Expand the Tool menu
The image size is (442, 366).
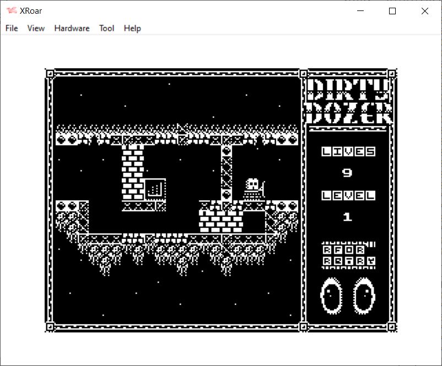[x=106, y=28]
